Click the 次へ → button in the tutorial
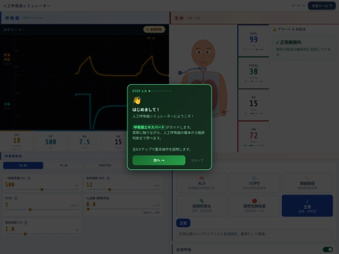339x254 pixels. pos(159,161)
